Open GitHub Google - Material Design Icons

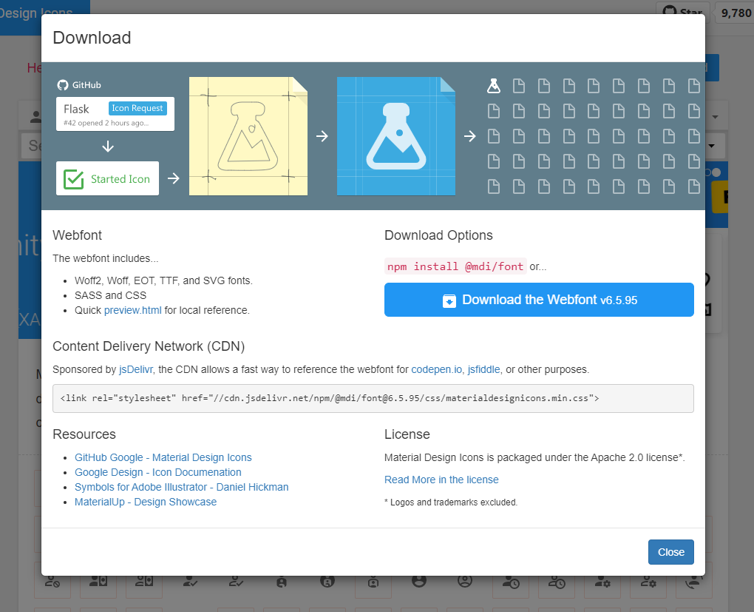163,457
